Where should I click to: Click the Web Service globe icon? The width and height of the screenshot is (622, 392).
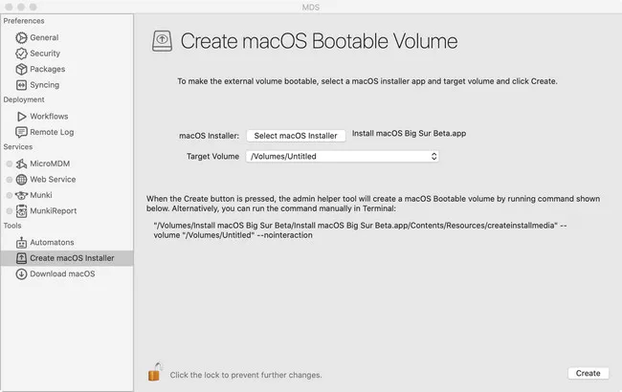coord(21,180)
